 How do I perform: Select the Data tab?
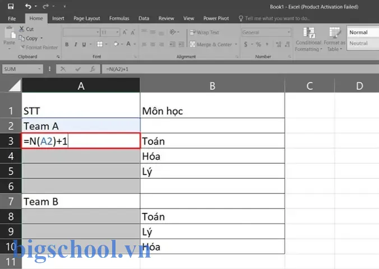(x=144, y=18)
